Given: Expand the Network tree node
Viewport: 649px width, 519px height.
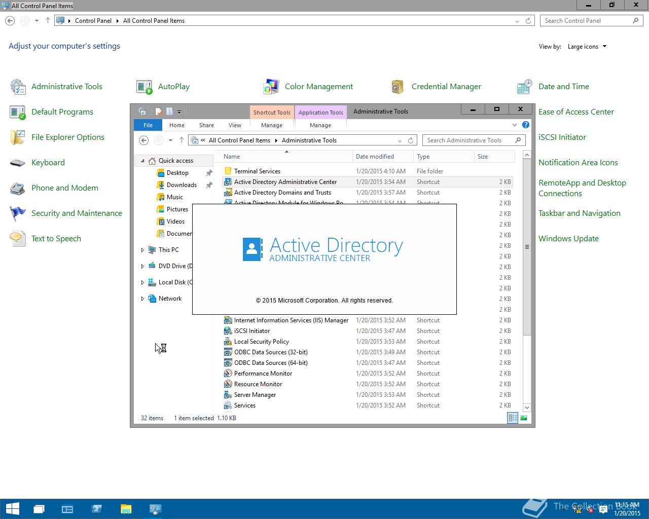Looking at the screenshot, I should (x=142, y=299).
